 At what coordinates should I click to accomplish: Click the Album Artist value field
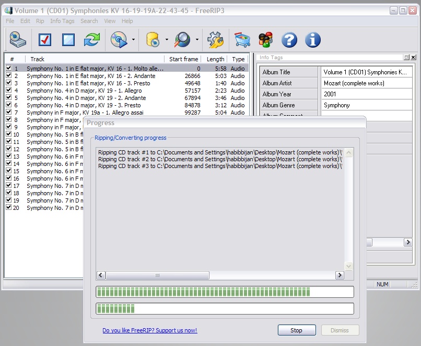pos(367,83)
